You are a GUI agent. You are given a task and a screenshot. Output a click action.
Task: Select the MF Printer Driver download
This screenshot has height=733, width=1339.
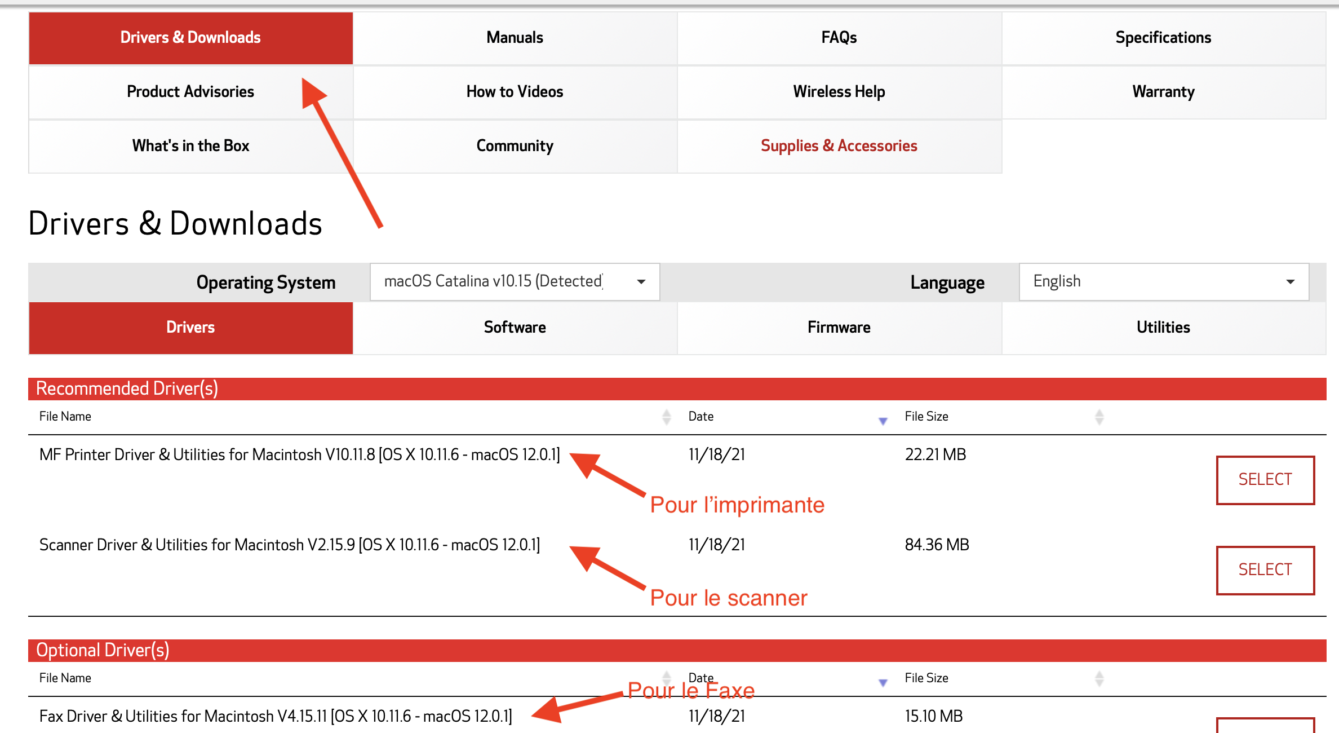(x=1265, y=480)
